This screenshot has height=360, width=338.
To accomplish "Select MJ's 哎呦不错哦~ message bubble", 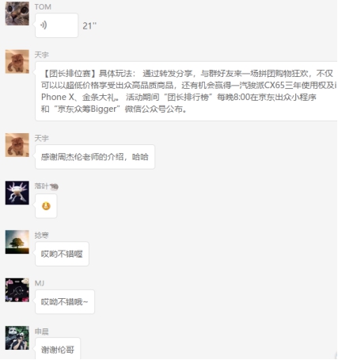I will pos(65,301).
